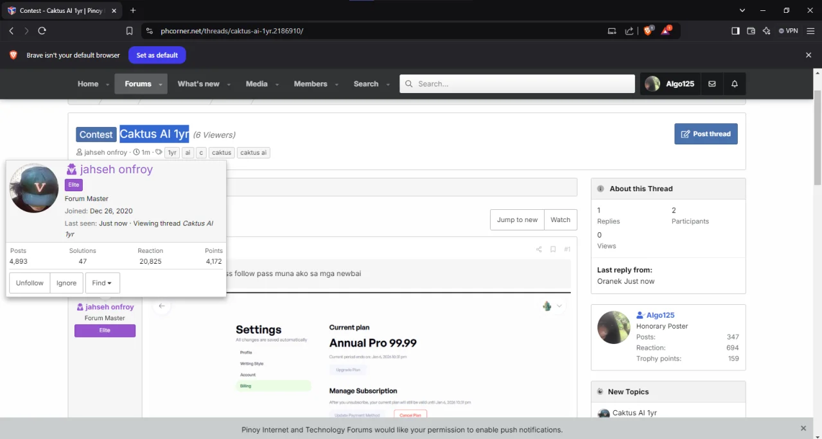822x439 pixels.
Task: Click the Watch button
Action: 560,219
